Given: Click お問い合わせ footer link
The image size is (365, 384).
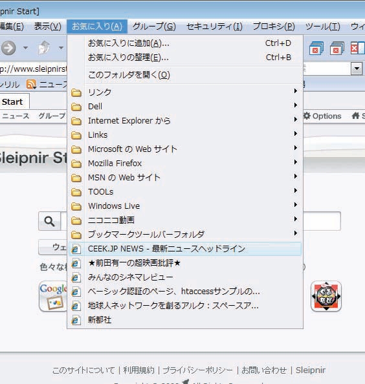Looking at the screenshot, I should [264, 370].
